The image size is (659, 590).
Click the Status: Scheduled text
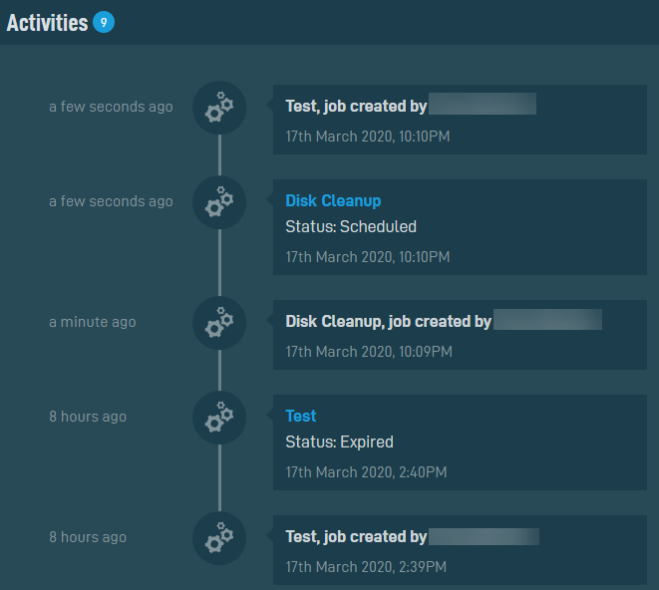tap(351, 227)
